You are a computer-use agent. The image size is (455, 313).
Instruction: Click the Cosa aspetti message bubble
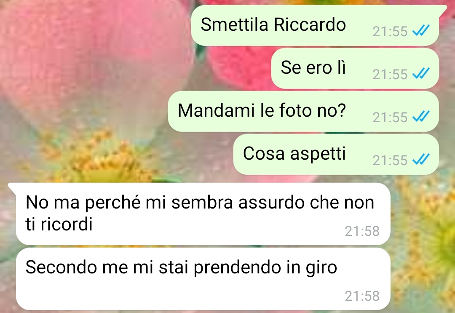[x=336, y=154]
